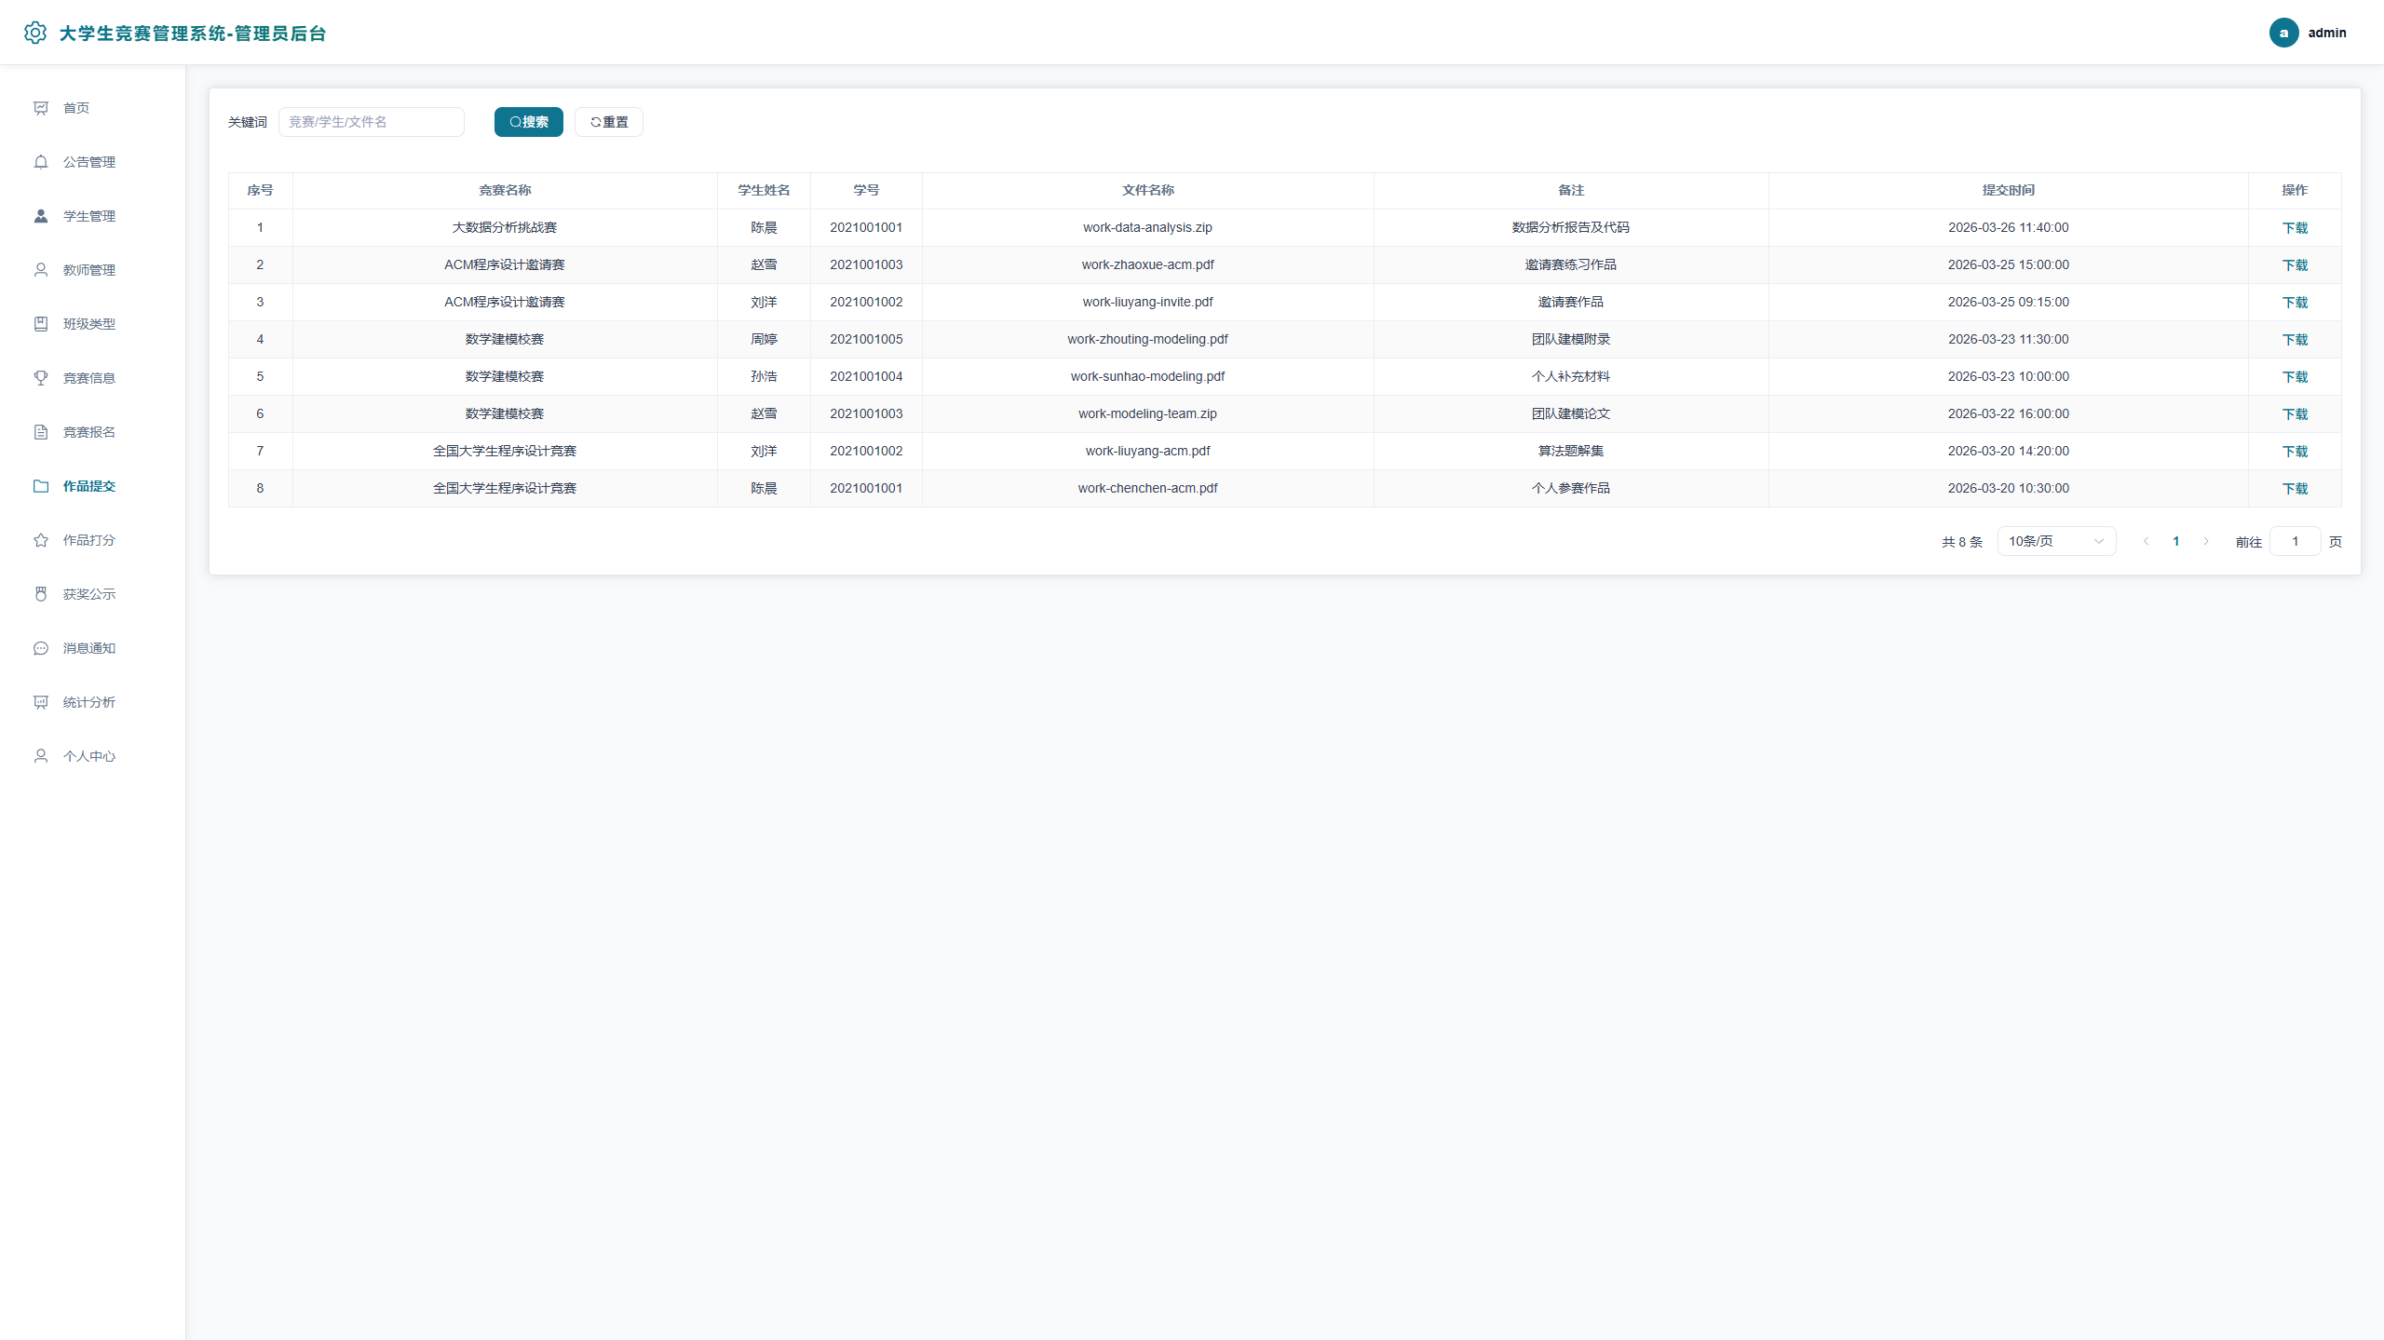The height and width of the screenshot is (1340, 2384).
Task: Click the medal icon for 获奖公示
Action: click(41, 594)
